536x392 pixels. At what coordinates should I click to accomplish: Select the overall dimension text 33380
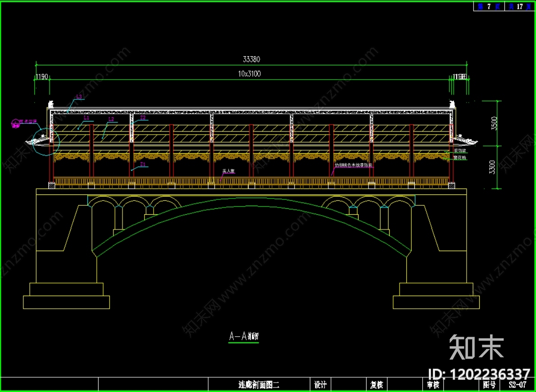point(251,59)
